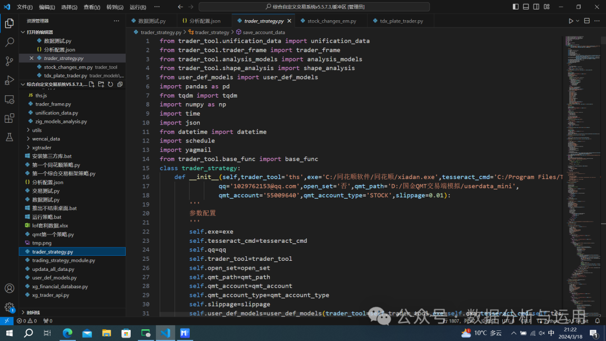Click the New File icon in explorer header
The width and height of the screenshot is (606, 341).
coord(91,84)
